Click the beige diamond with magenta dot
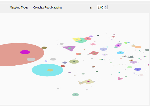The width and height of the screenshot is (150, 106). pos(88,82)
